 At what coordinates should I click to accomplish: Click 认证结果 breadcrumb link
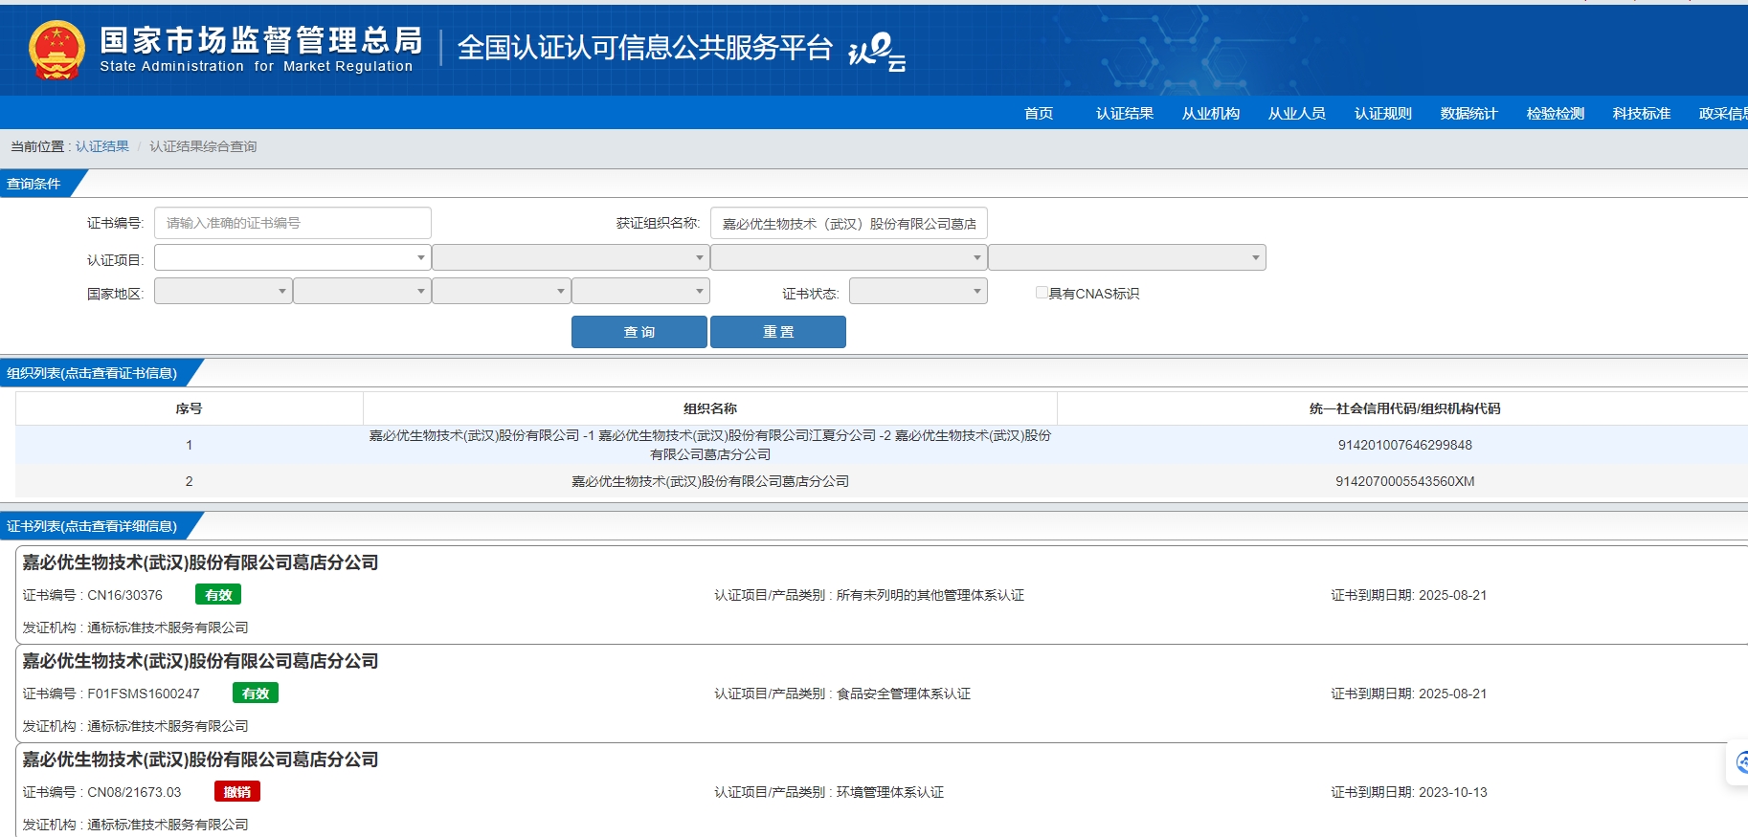(102, 146)
